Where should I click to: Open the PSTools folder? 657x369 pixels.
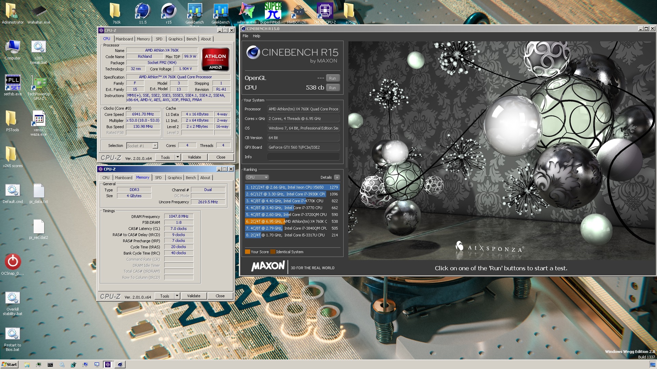(x=13, y=121)
